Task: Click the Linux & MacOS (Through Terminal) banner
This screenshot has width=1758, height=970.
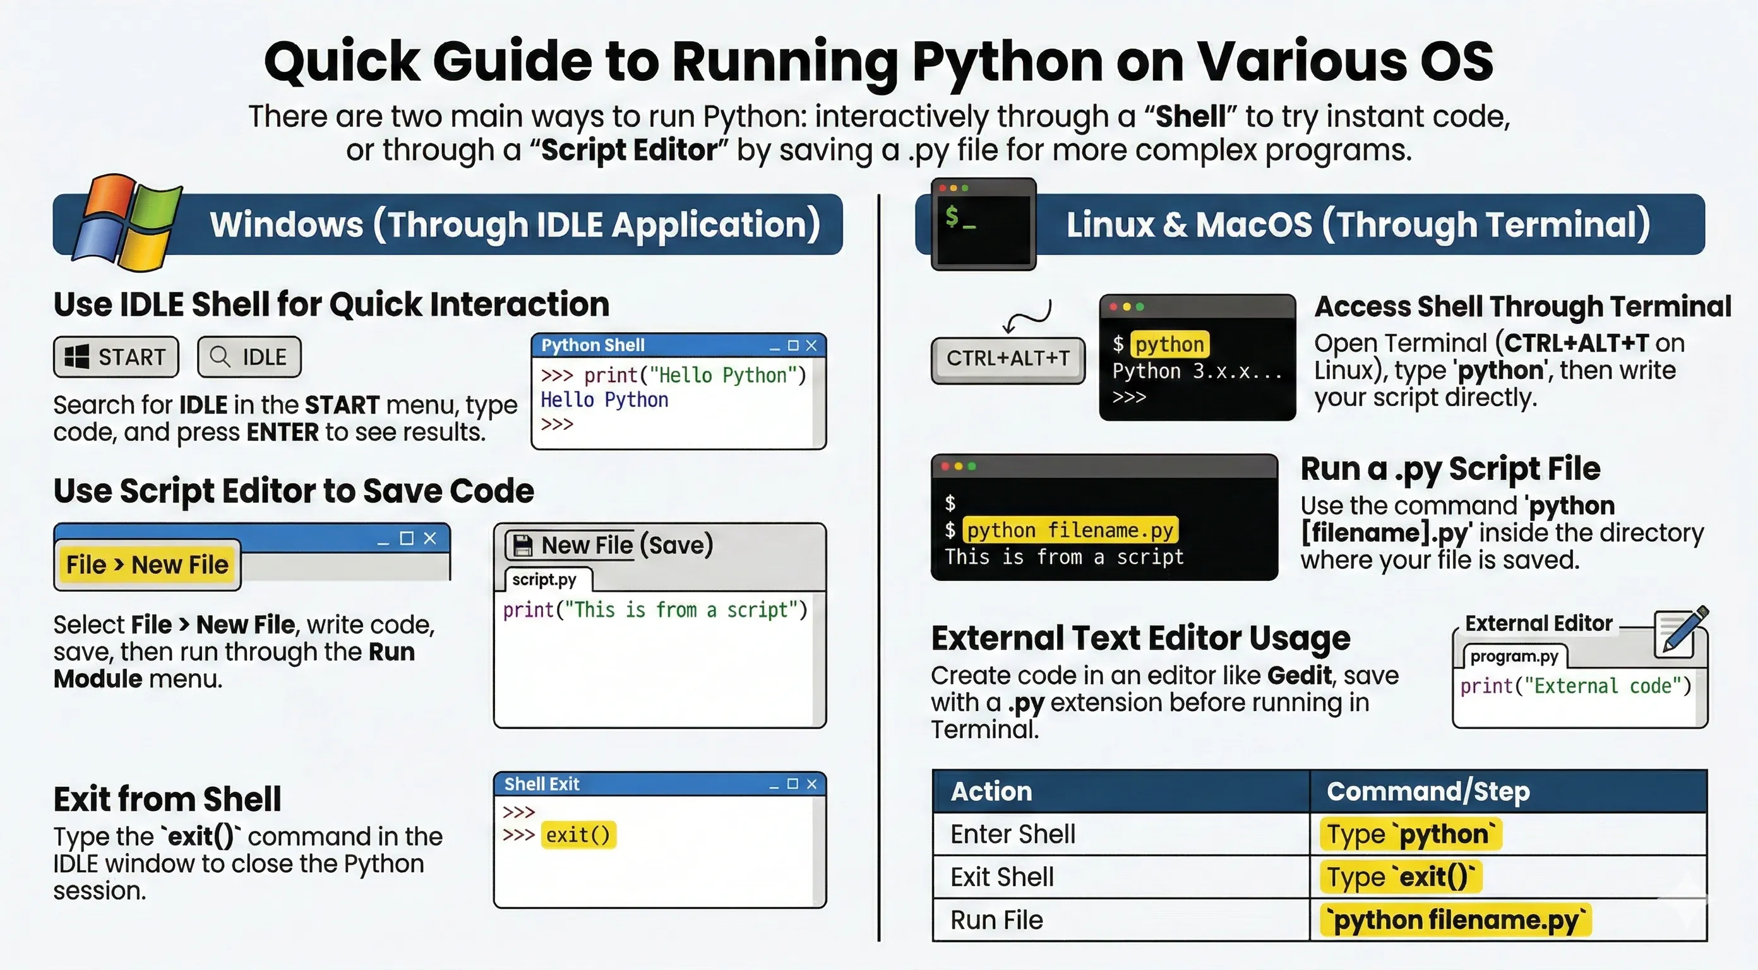Action: pyautogui.click(x=1310, y=225)
